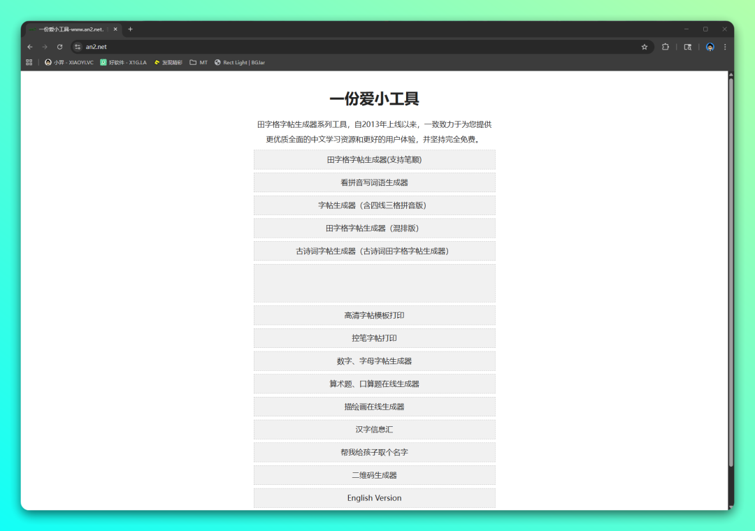The image size is (755, 531).
Task: Close the browser window
Action: coord(724,29)
